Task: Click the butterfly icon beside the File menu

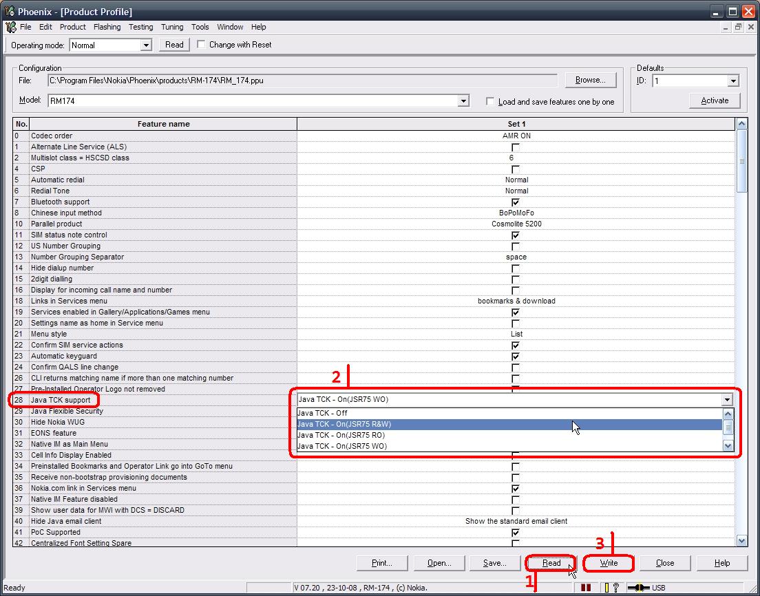Action: (x=9, y=27)
